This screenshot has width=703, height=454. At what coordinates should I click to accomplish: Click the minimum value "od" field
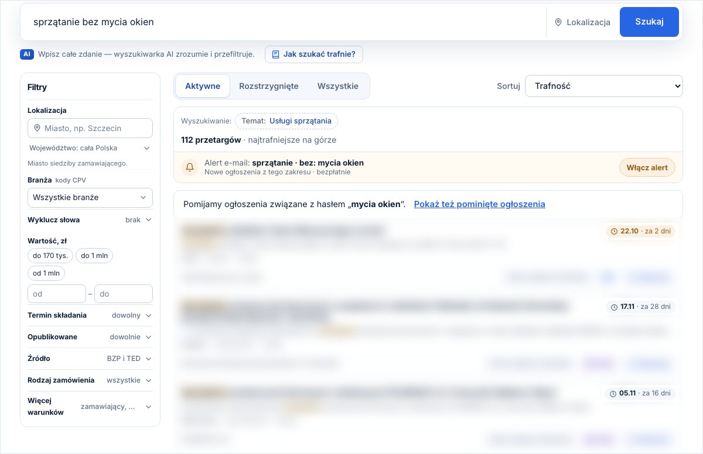(57, 294)
